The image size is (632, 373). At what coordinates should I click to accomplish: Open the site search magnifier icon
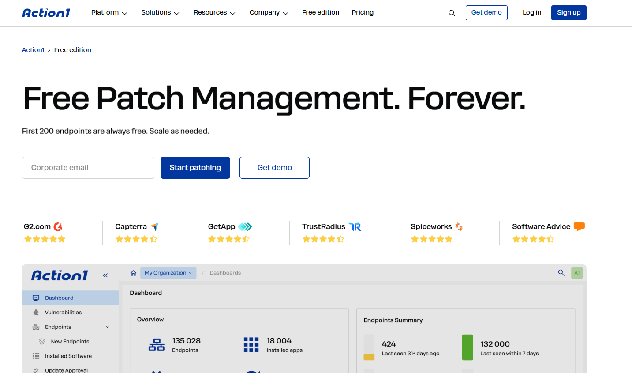452,13
